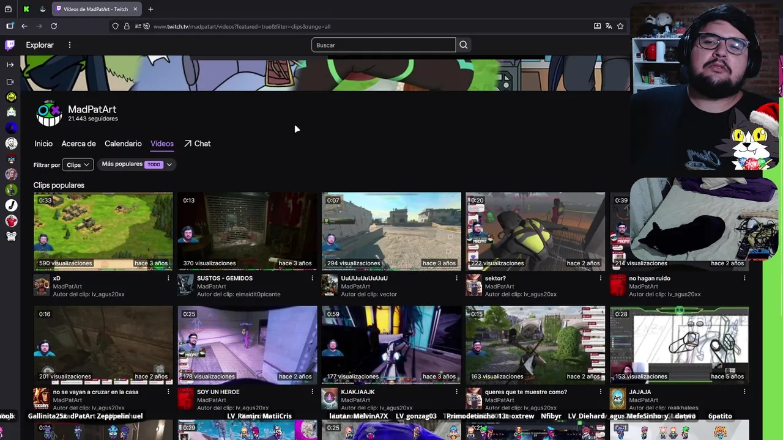783x440 pixels.
Task: Open the yellow headphones avatar in sidebar
Action: 11,97
